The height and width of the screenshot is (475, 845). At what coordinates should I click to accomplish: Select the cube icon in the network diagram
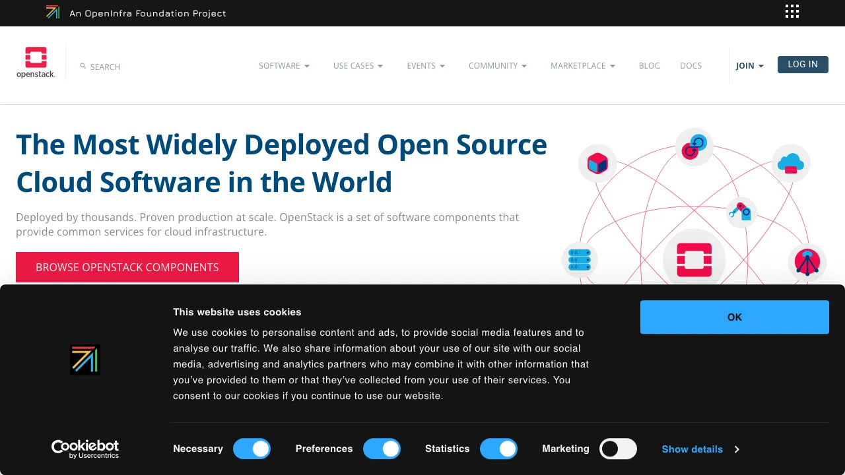(597, 163)
